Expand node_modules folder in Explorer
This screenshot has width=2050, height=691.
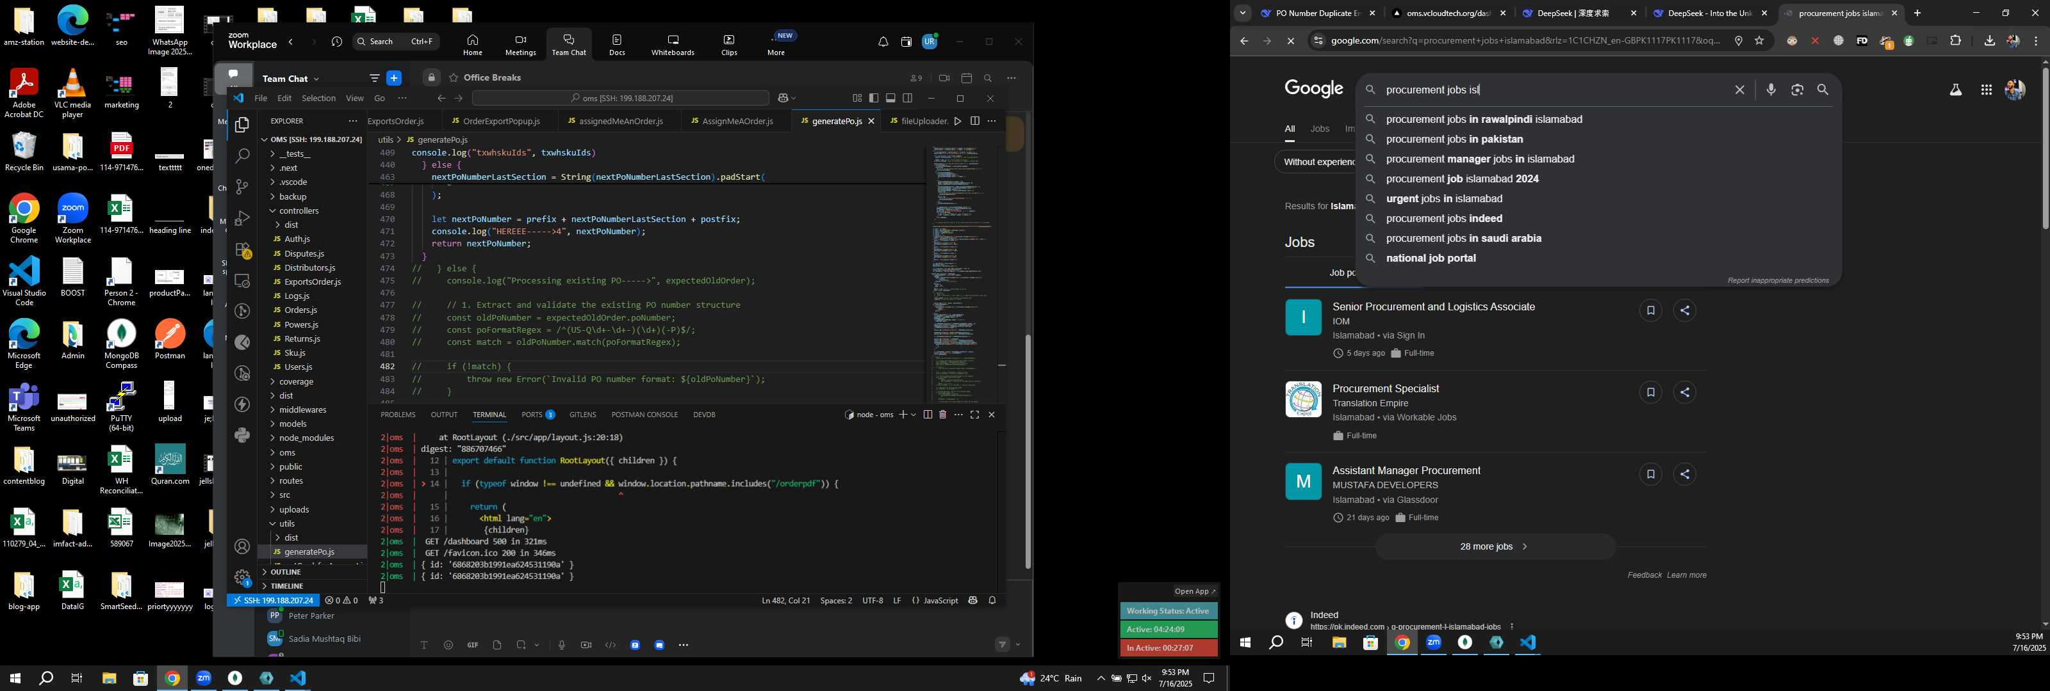point(306,438)
